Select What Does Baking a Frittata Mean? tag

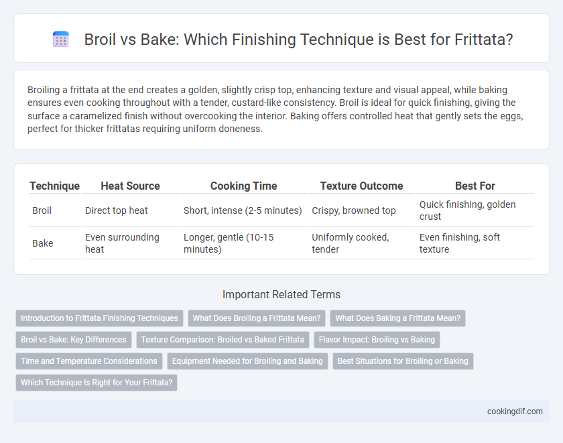[x=398, y=318]
